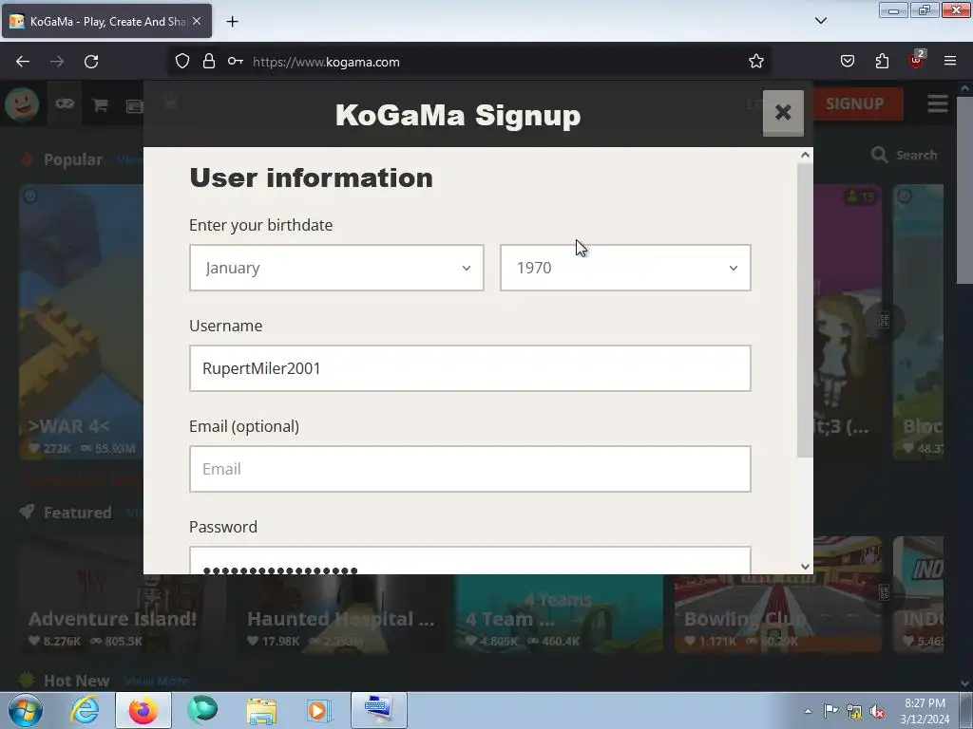Launch Internet Explorer from taskbar
This screenshot has height=729, width=973.
click(85, 710)
